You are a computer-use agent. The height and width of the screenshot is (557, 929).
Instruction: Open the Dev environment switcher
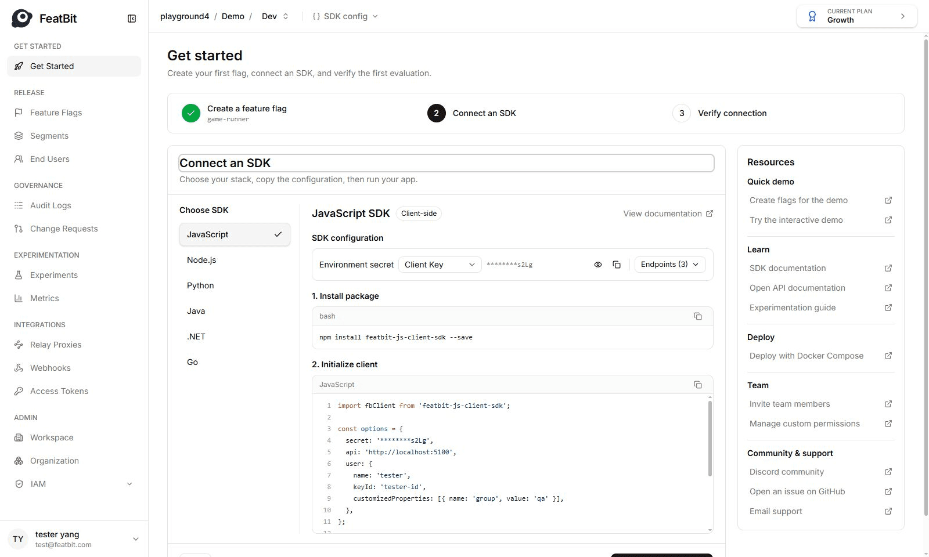click(275, 16)
